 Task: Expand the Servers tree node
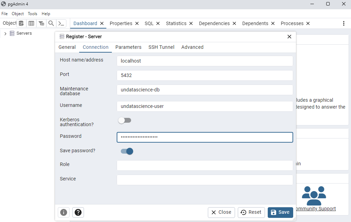(5, 34)
